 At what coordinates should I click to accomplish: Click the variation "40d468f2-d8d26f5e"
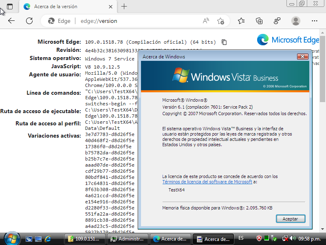point(110,140)
